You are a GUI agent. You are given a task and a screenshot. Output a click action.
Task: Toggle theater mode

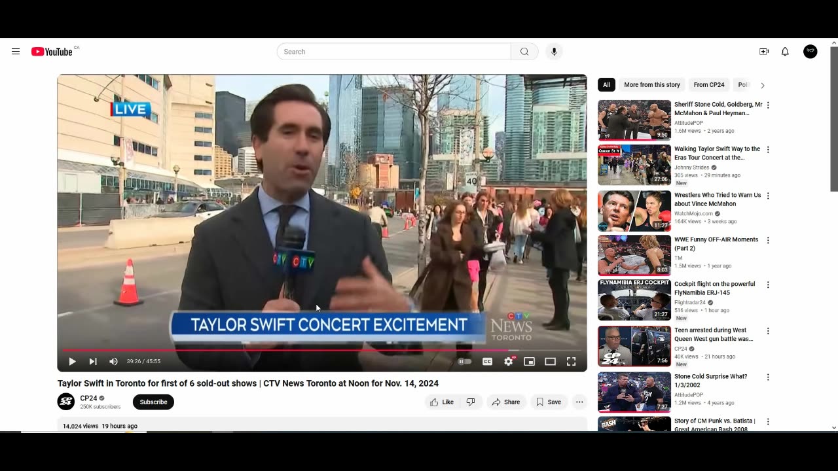click(x=550, y=361)
